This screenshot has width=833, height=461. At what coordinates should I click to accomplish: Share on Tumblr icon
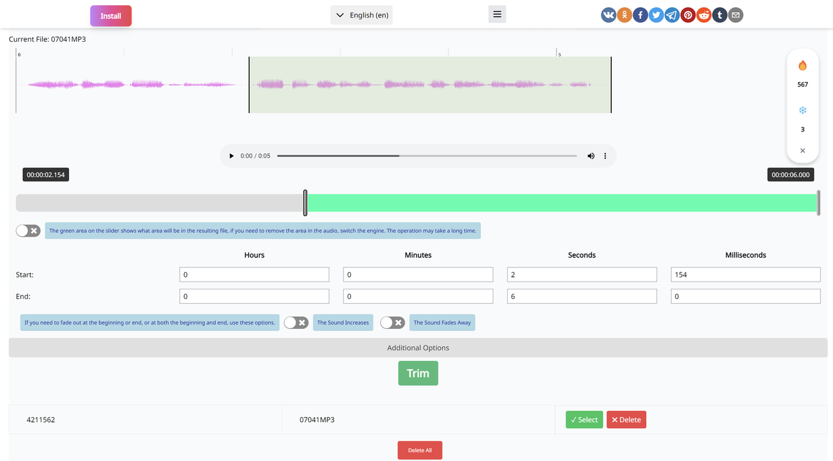pos(720,15)
